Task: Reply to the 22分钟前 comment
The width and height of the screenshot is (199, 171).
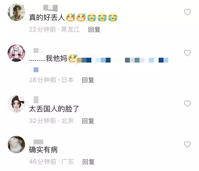Action: (94, 29)
